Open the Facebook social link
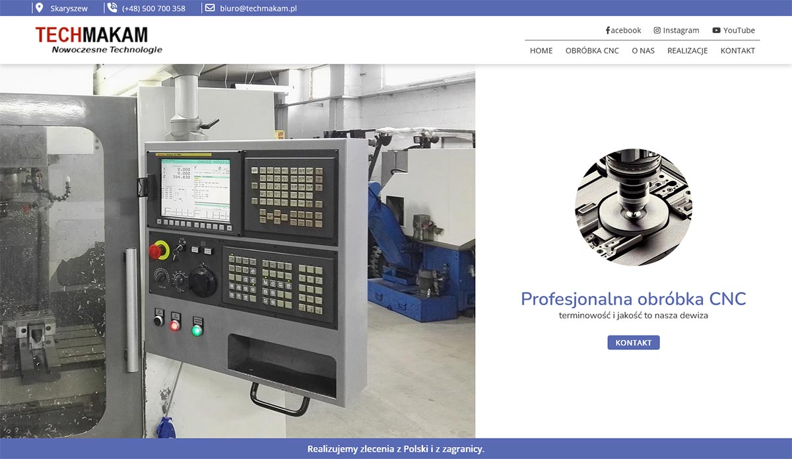Screen dimensions: 792x459 (624, 30)
